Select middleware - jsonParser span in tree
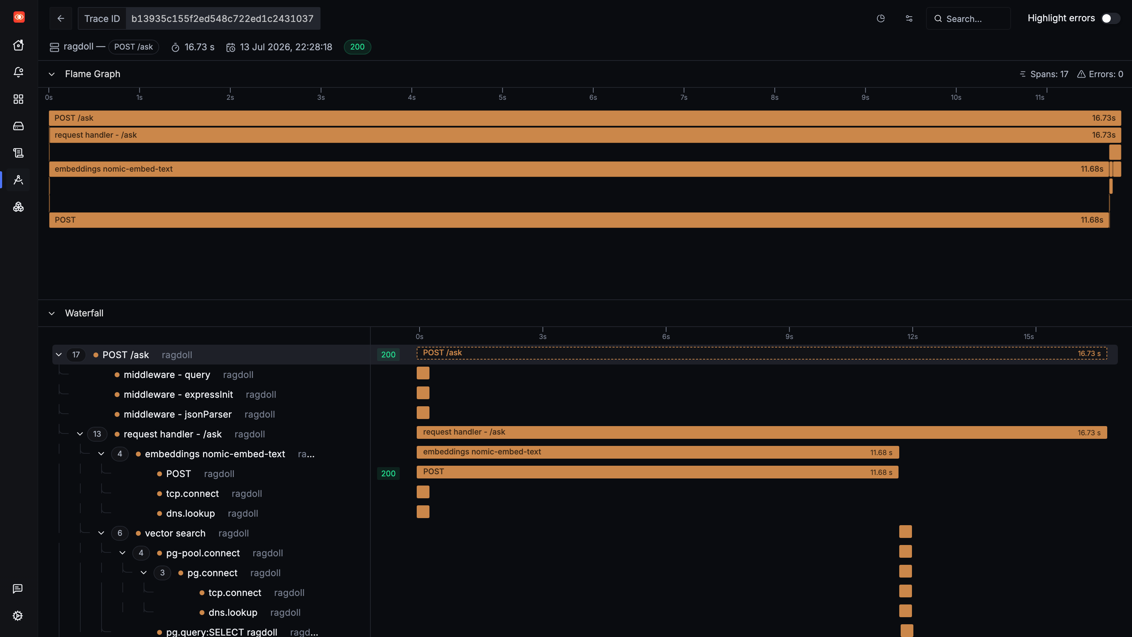This screenshot has width=1132, height=637. click(178, 414)
